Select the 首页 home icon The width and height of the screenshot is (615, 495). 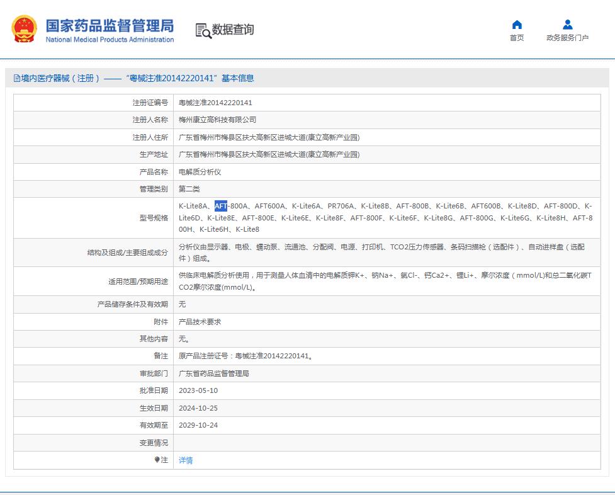click(x=516, y=24)
